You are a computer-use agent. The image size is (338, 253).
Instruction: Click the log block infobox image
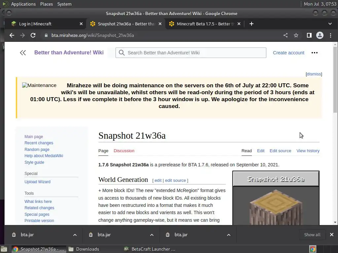click(276, 207)
